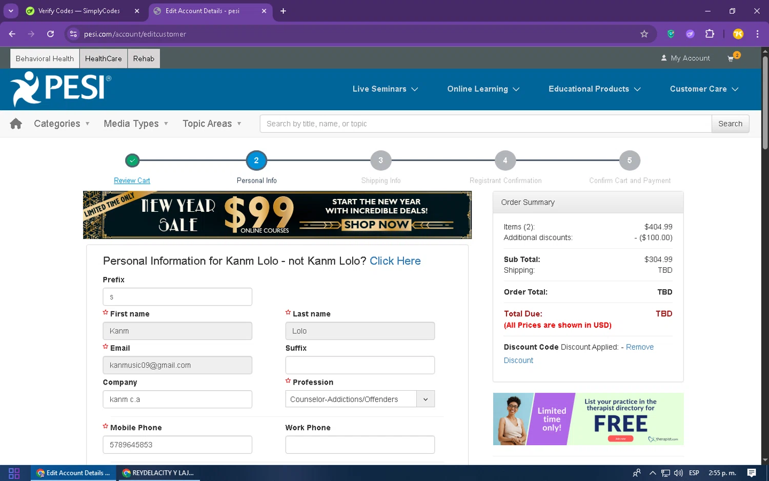Image resolution: width=769 pixels, height=481 pixels.
Task: Open the therapist directory FREE ad
Action: 588,419
